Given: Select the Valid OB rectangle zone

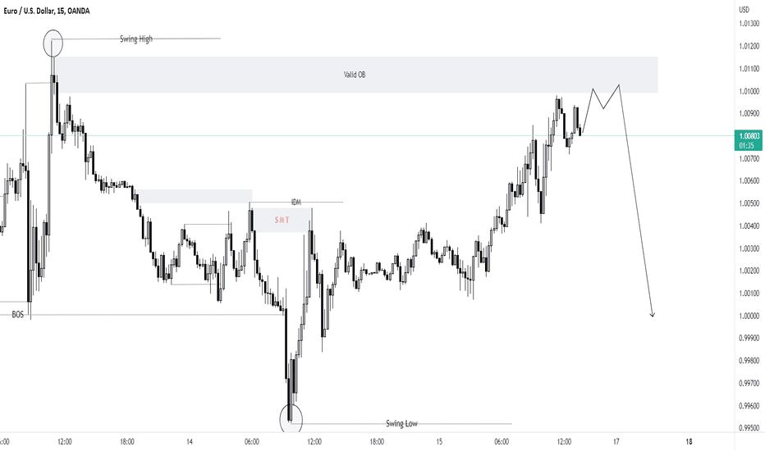Looking at the screenshot, I should pos(358,75).
